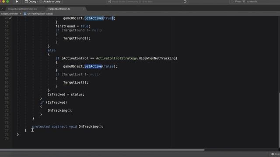The height and width of the screenshot is (157, 280).
Task: Switch to ImageTargetController.cs tab
Action: 22,9
